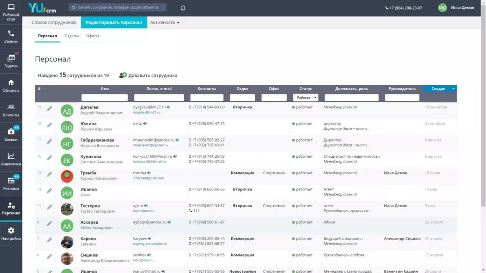Click the name Куликова
Image resolution: width=486 pixels, height=273 pixels.
[x=91, y=157]
